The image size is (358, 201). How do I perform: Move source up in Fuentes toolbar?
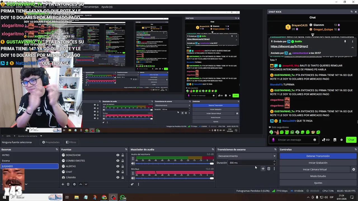click(x=81, y=184)
